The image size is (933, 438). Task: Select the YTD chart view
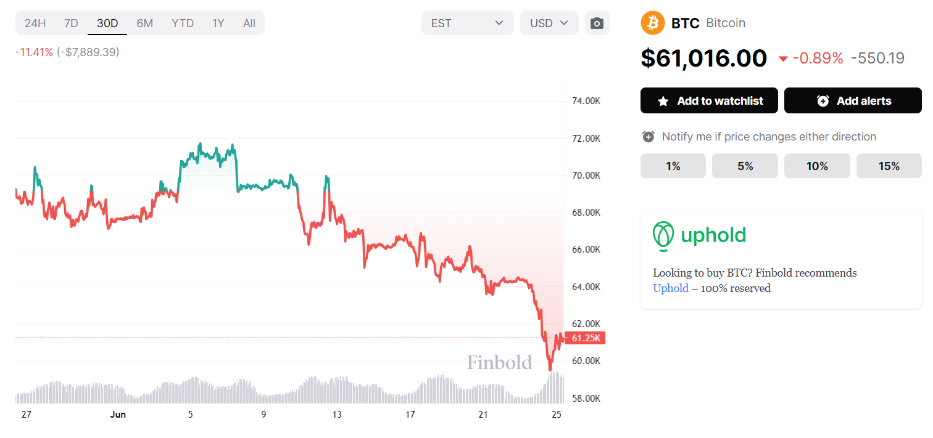click(183, 22)
